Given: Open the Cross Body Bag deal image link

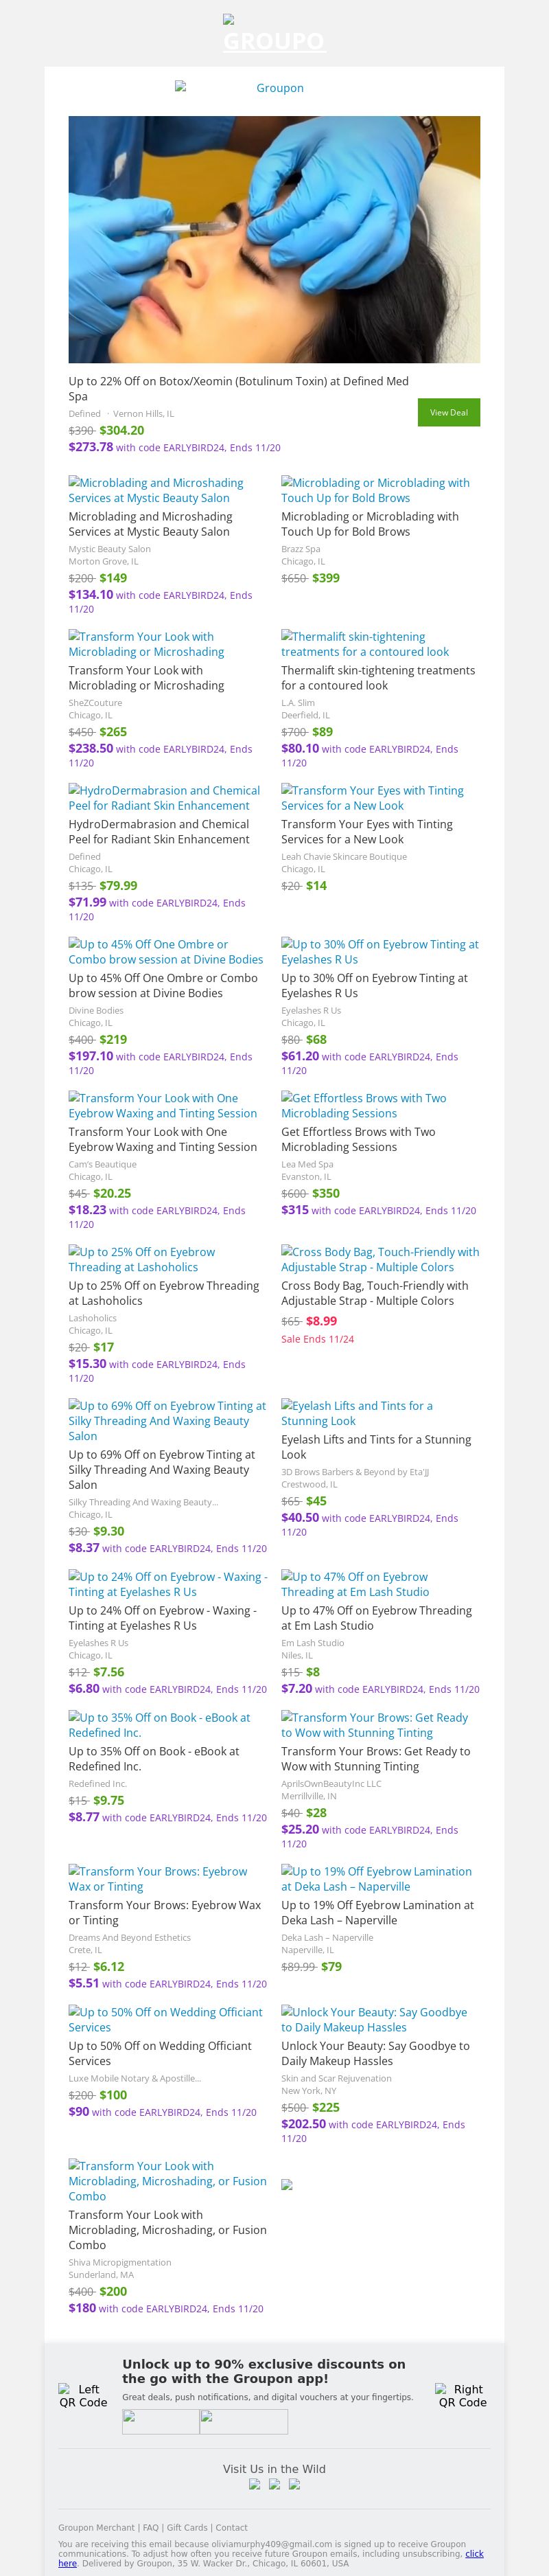Looking at the screenshot, I should (380, 1259).
